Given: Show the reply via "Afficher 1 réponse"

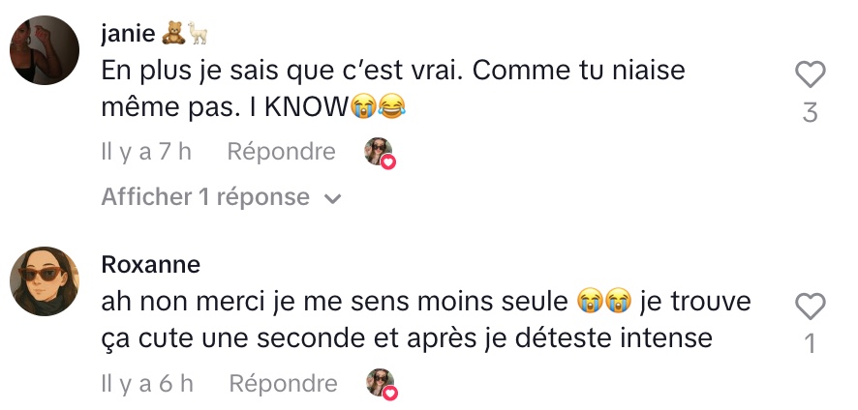Looking at the screenshot, I should pos(205,198).
